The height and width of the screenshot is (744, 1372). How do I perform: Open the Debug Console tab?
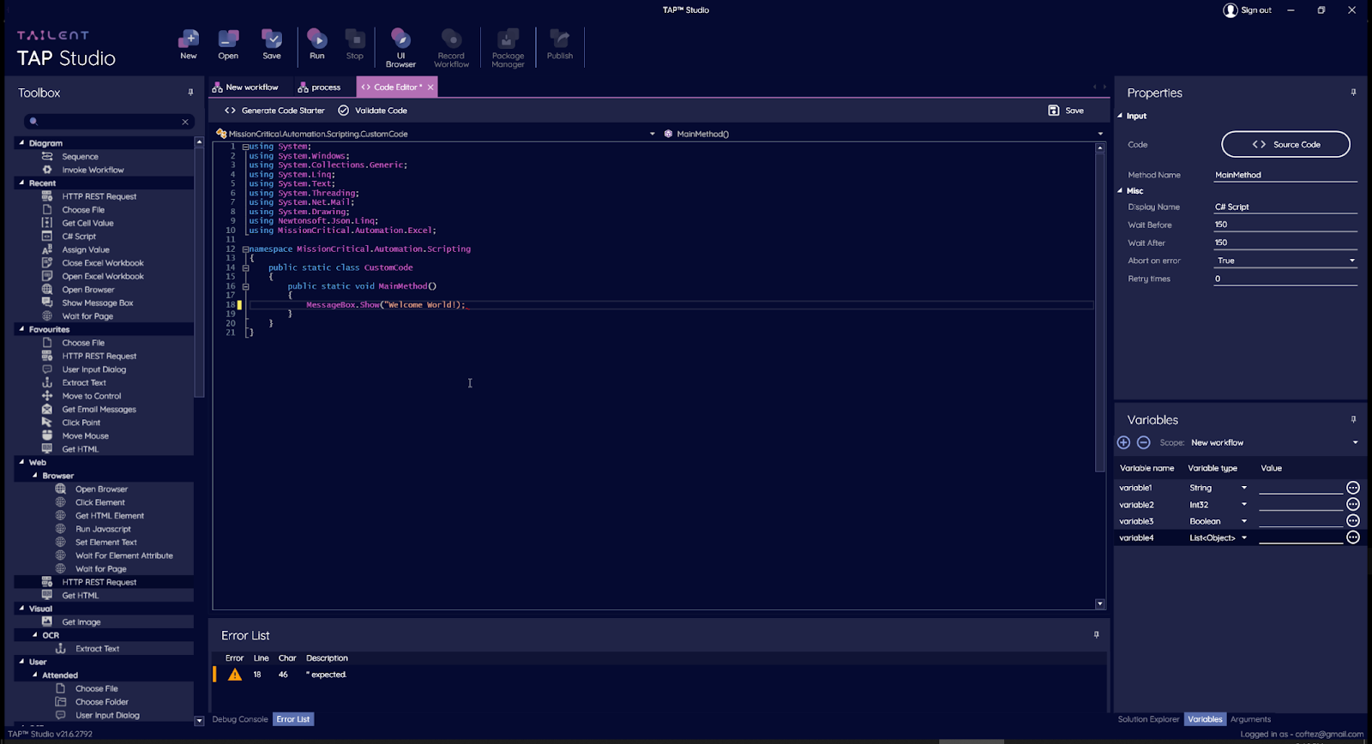[240, 719]
